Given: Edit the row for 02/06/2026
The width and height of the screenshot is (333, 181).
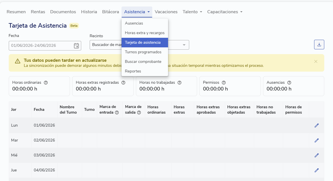Looking at the screenshot, I should (x=316, y=140).
